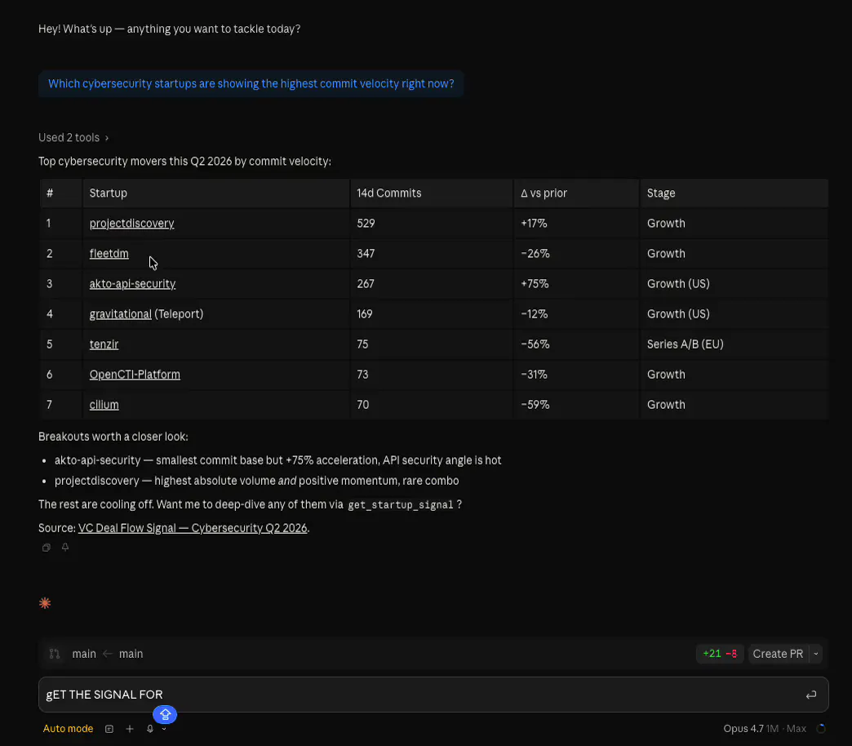This screenshot has width=852, height=746.
Task: Open the microphone options chevron
Action: (164, 729)
